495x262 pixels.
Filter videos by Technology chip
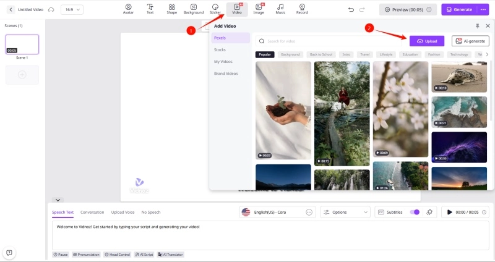tap(459, 54)
